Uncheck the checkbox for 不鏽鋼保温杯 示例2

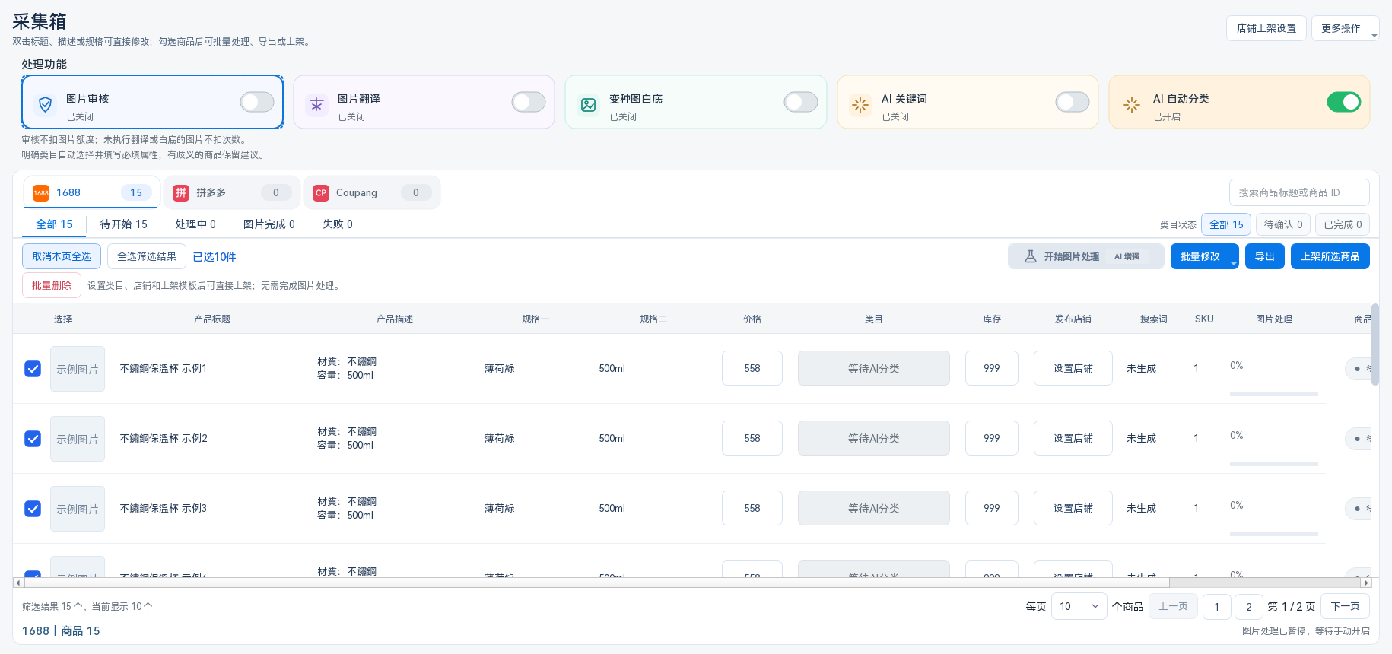click(33, 439)
